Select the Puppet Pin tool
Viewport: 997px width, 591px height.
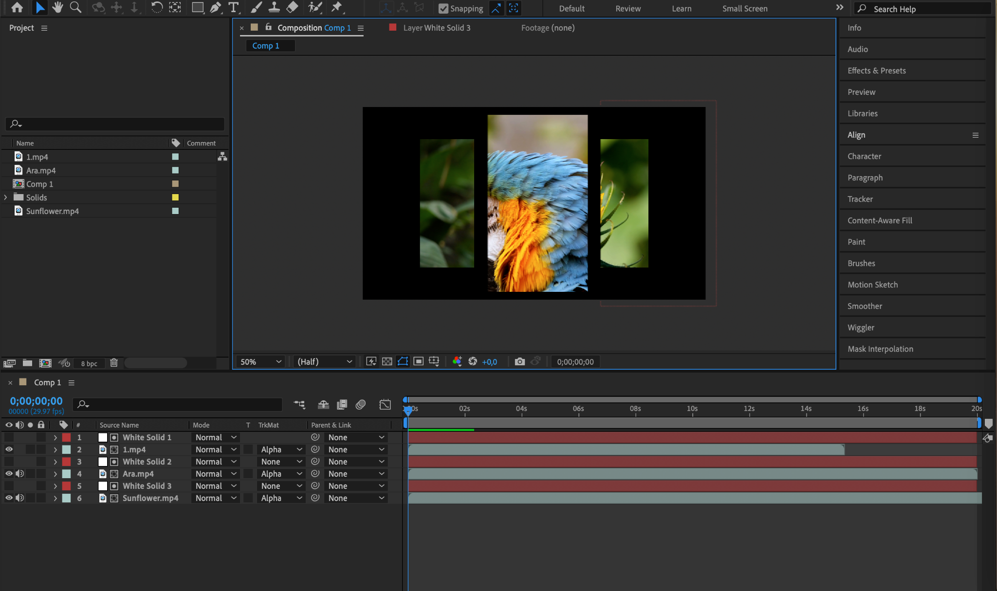click(x=336, y=7)
